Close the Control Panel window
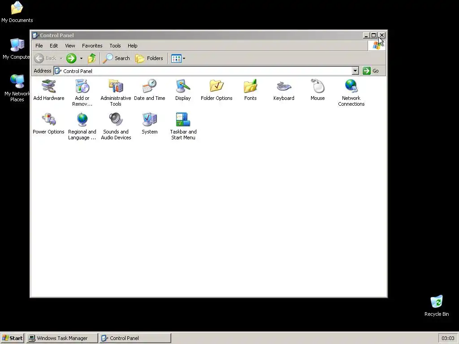 point(382,35)
